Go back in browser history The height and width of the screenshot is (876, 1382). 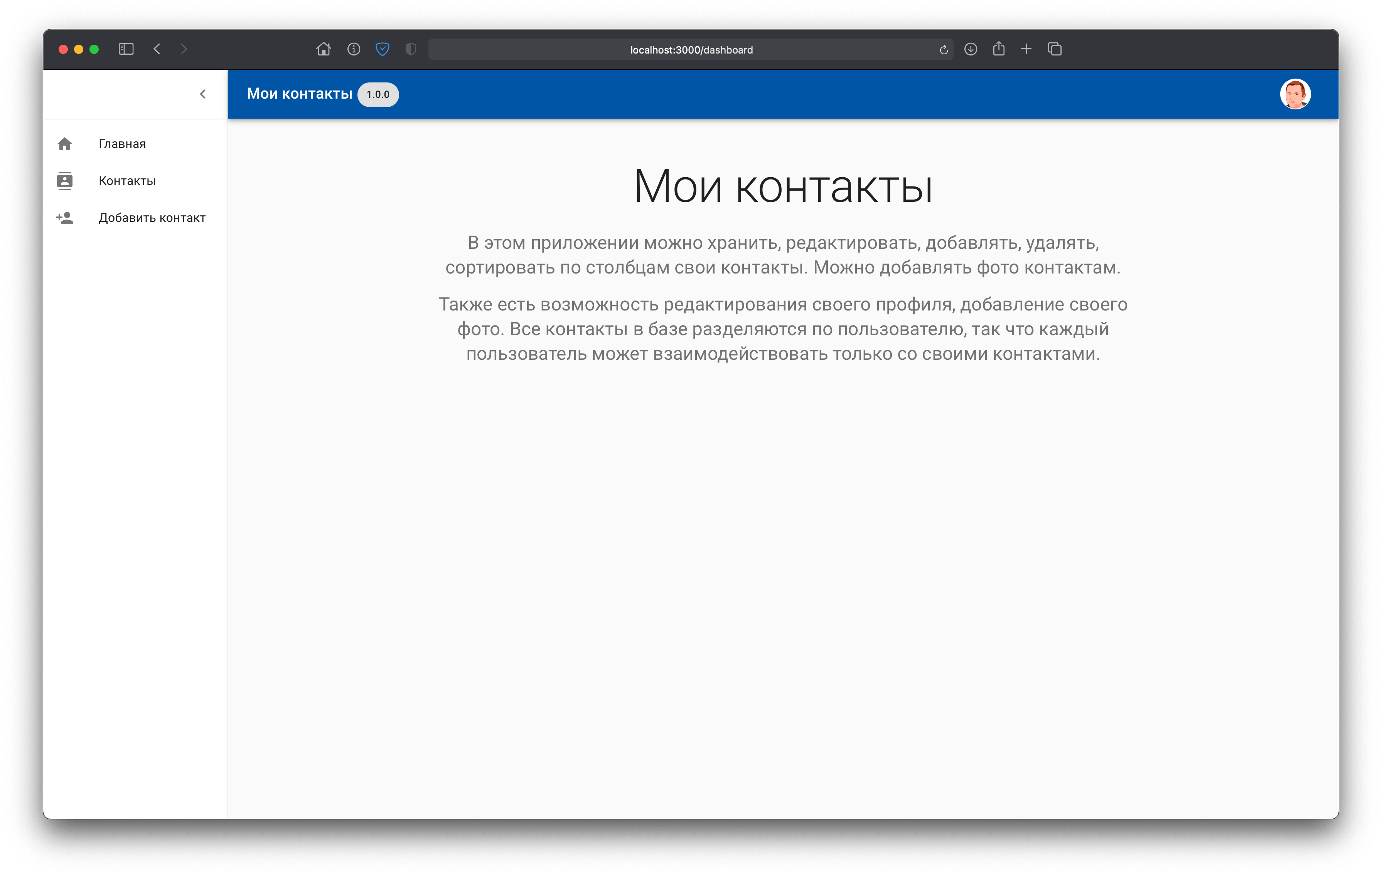(x=157, y=49)
